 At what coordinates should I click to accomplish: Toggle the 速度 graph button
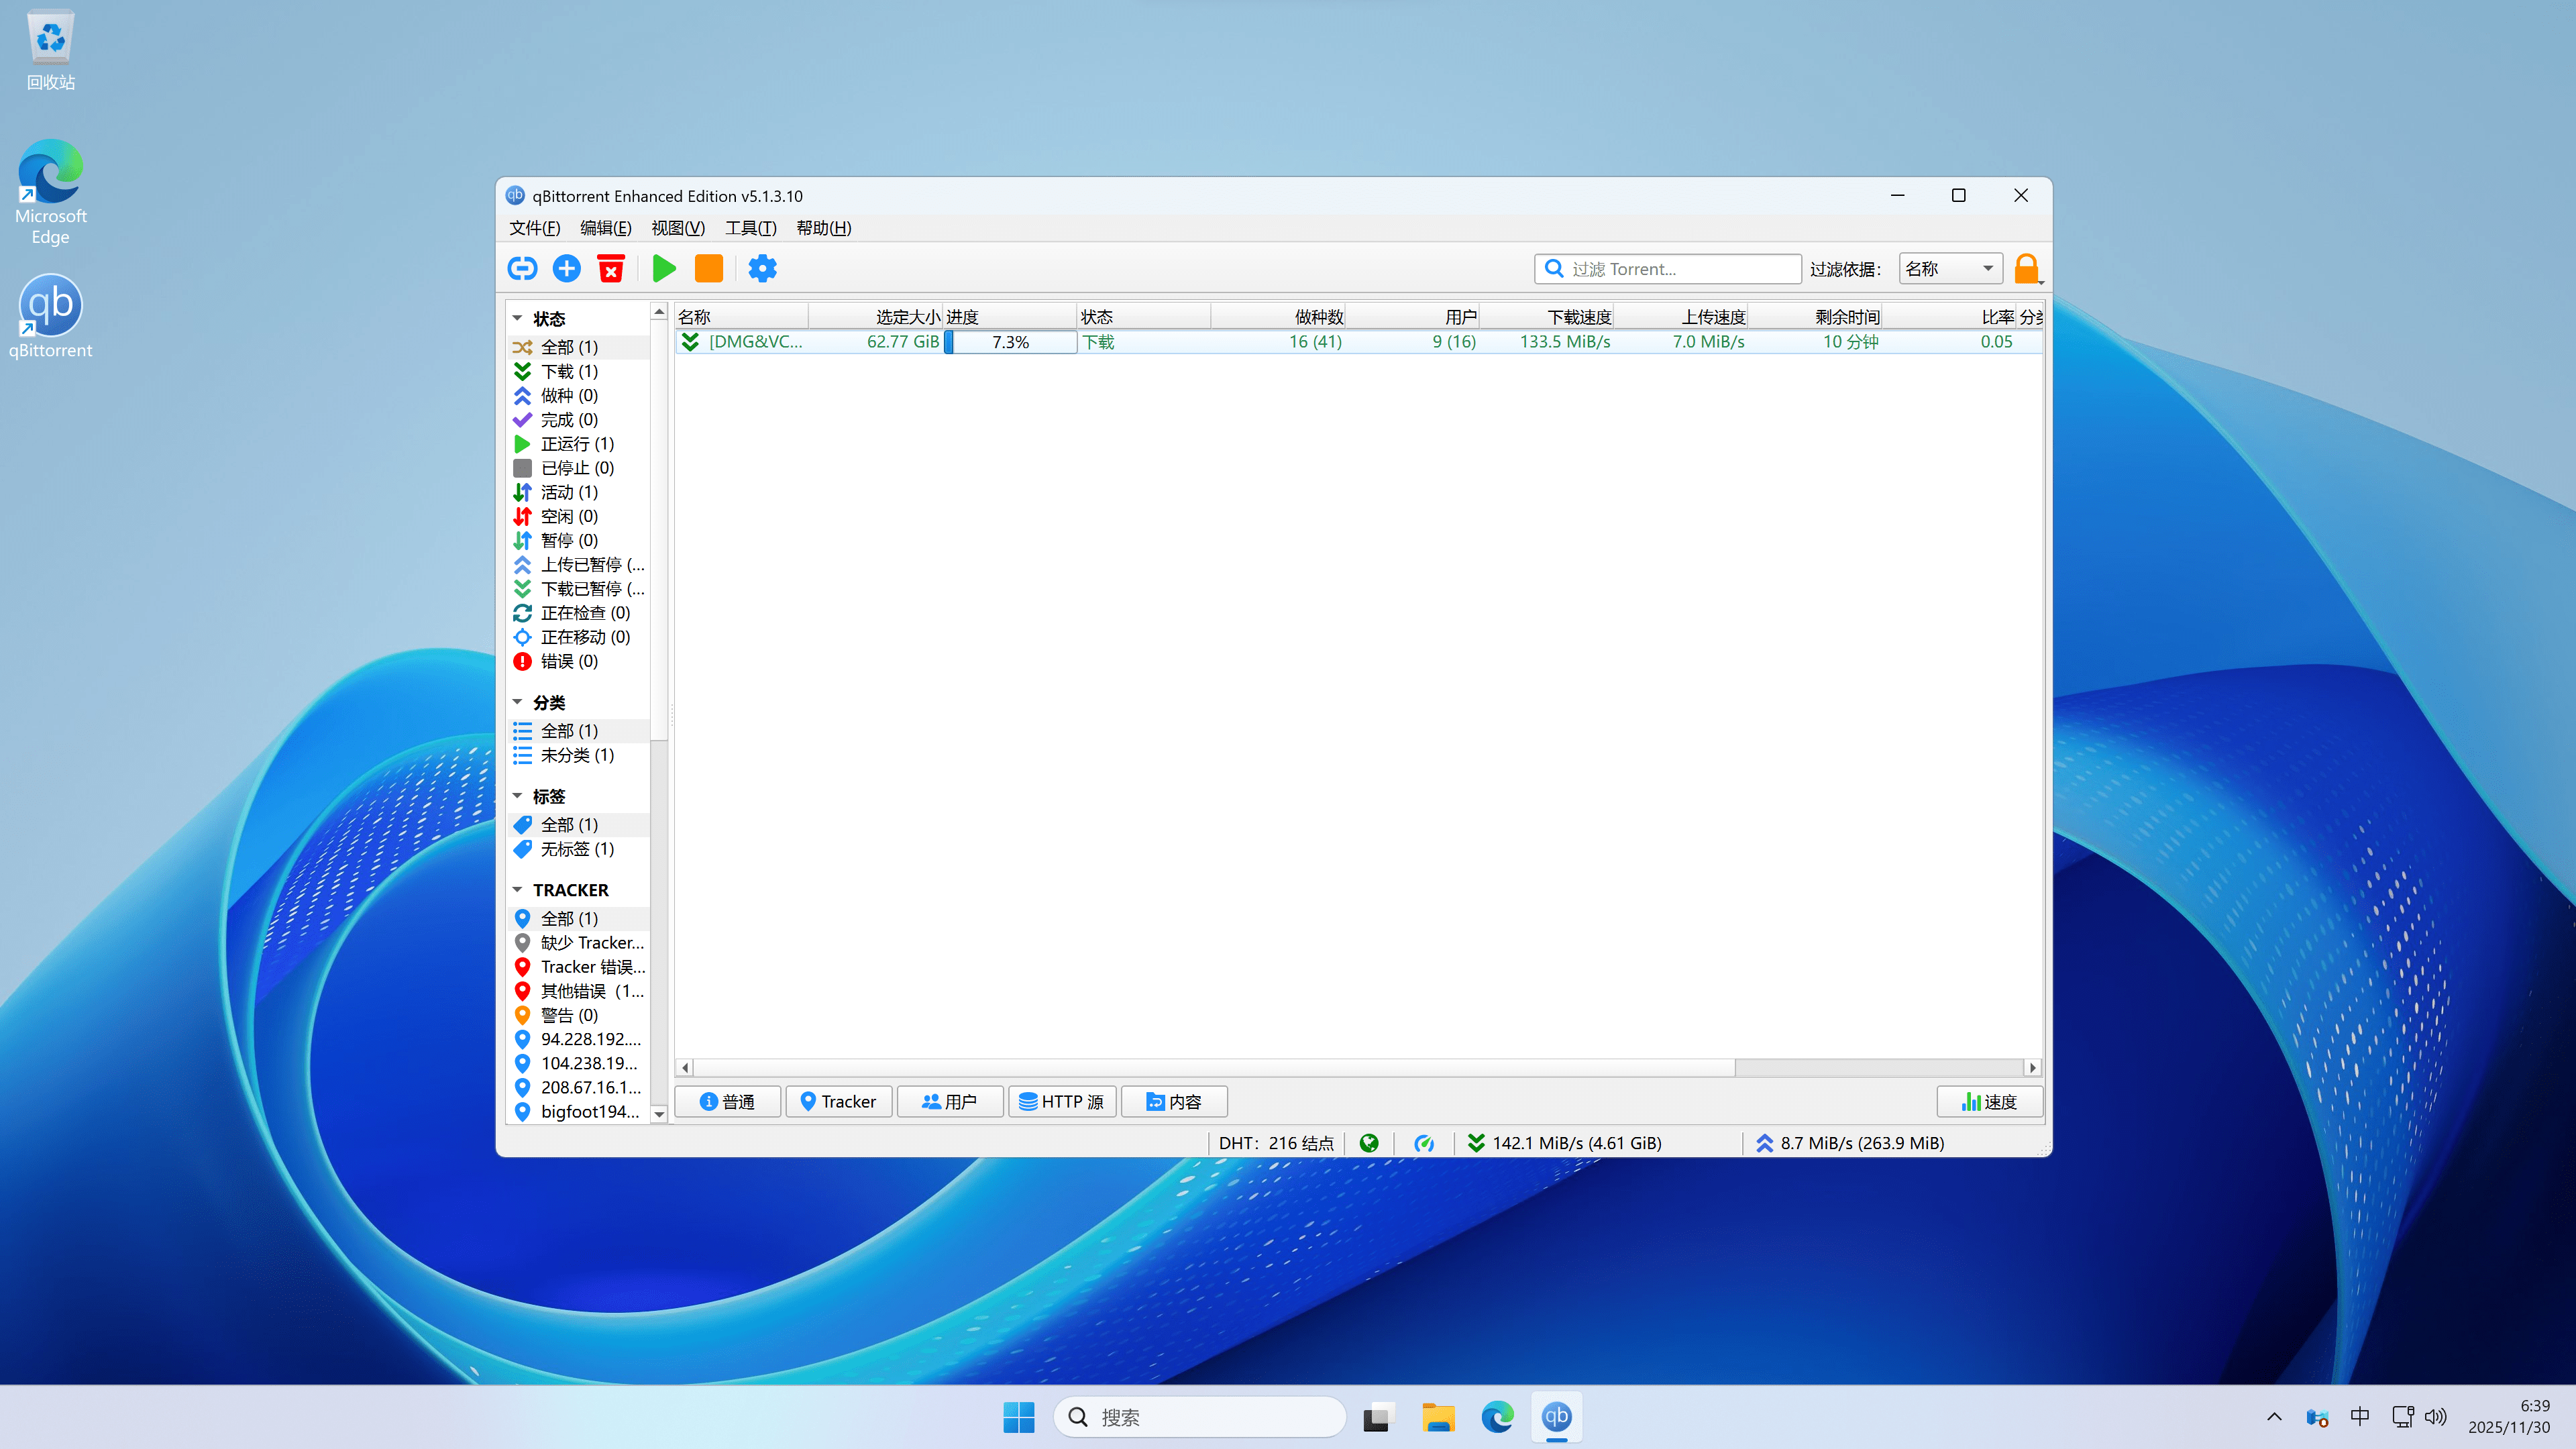pos(1989,1101)
